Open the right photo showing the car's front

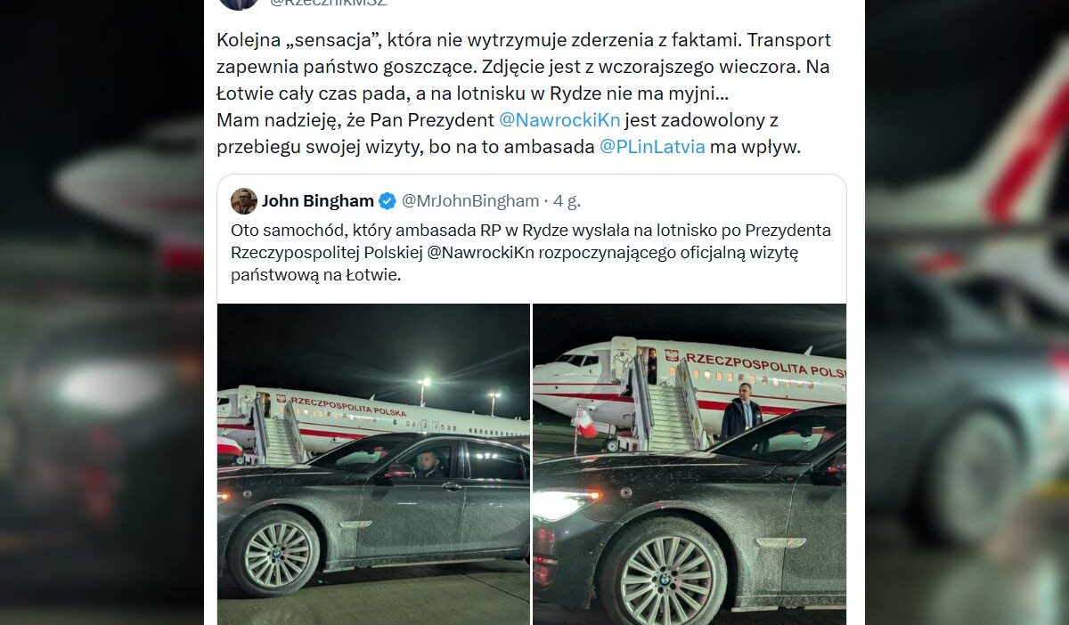pyautogui.click(x=690, y=464)
